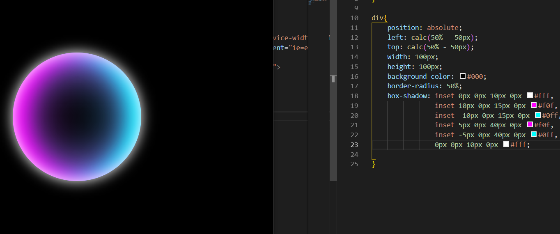
Task: Place cursor on closing brace line 25
Action: click(374, 164)
